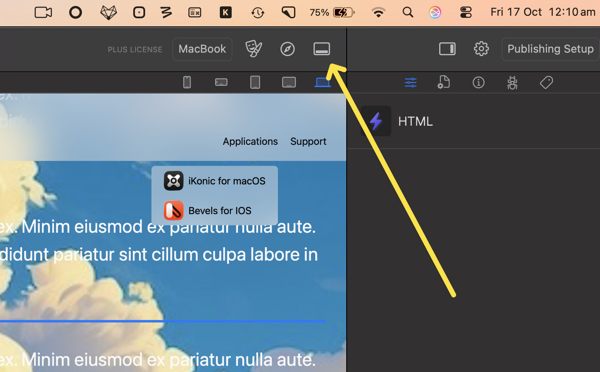
Task: Click the PLUS LICENSE label
Action: tap(135, 50)
